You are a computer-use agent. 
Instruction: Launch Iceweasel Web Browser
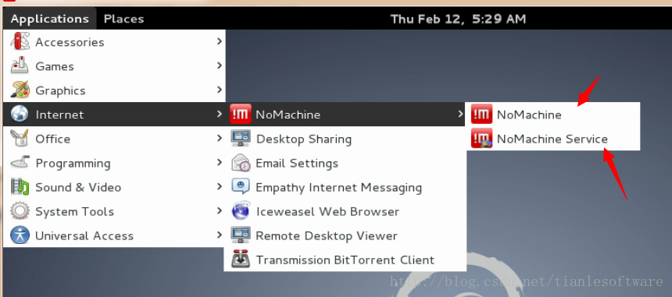pos(345,211)
